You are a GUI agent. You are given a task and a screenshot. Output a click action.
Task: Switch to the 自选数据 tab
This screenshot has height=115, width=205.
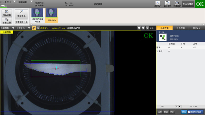pyautogui.click(x=181, y=28)
